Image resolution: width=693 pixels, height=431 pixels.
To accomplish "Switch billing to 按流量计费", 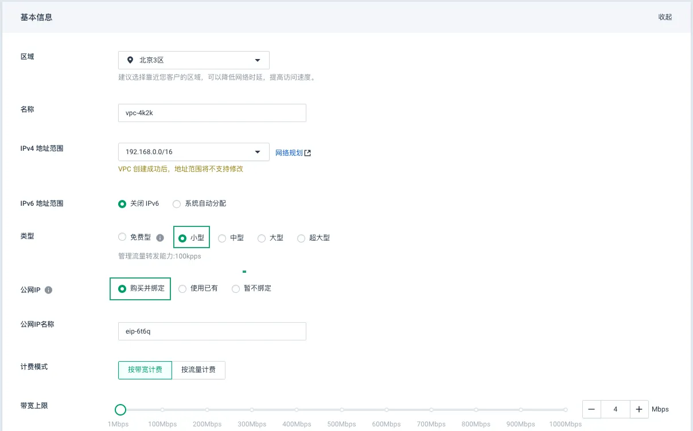I will click(x=198, y=370).
